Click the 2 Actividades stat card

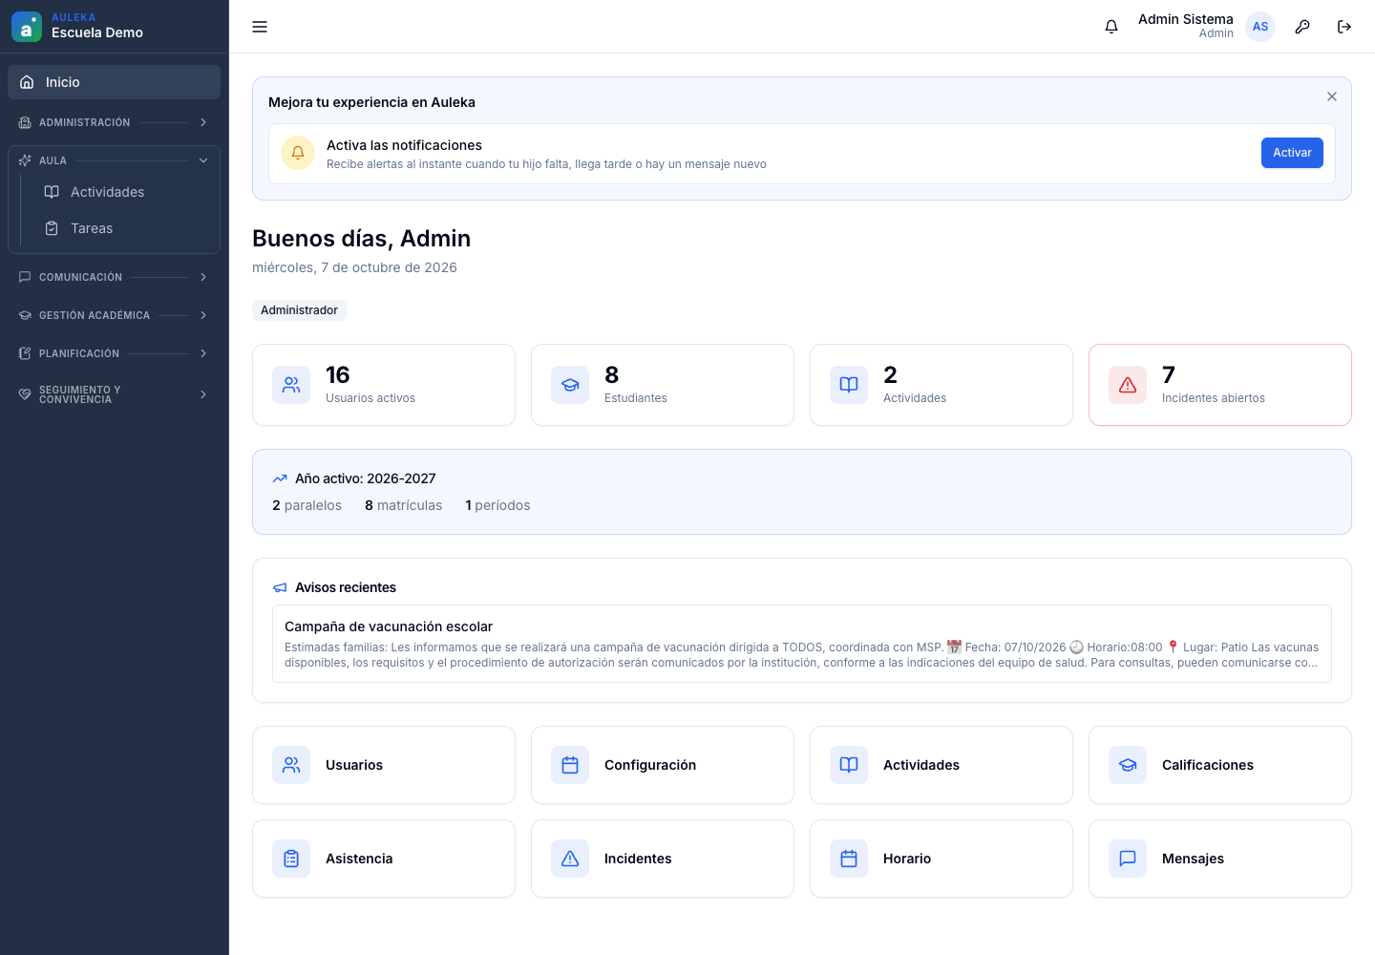(941, 385)
